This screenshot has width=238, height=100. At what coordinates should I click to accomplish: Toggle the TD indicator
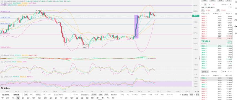coord(44,95)
